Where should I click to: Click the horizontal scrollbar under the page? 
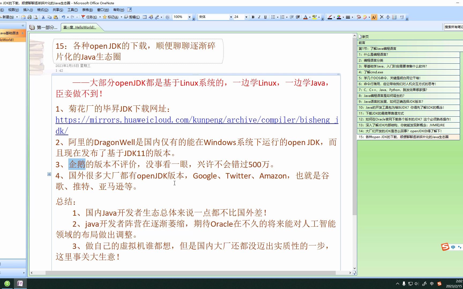(x=191, y=273)
